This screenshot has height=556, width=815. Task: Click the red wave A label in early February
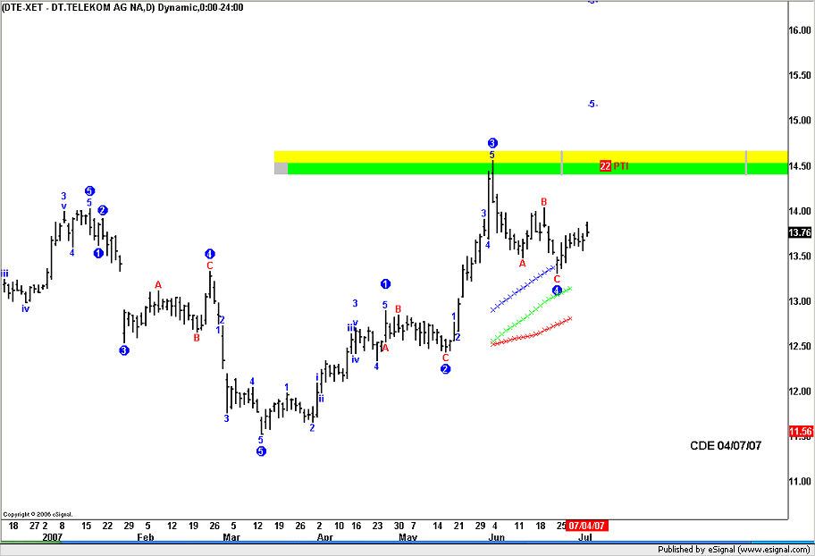[158, 285]
